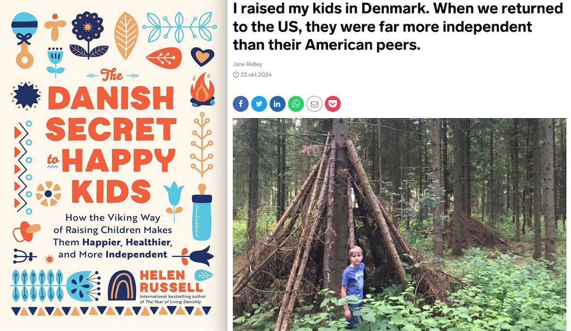Click the pacifier illustration on cover

point(26,232)
